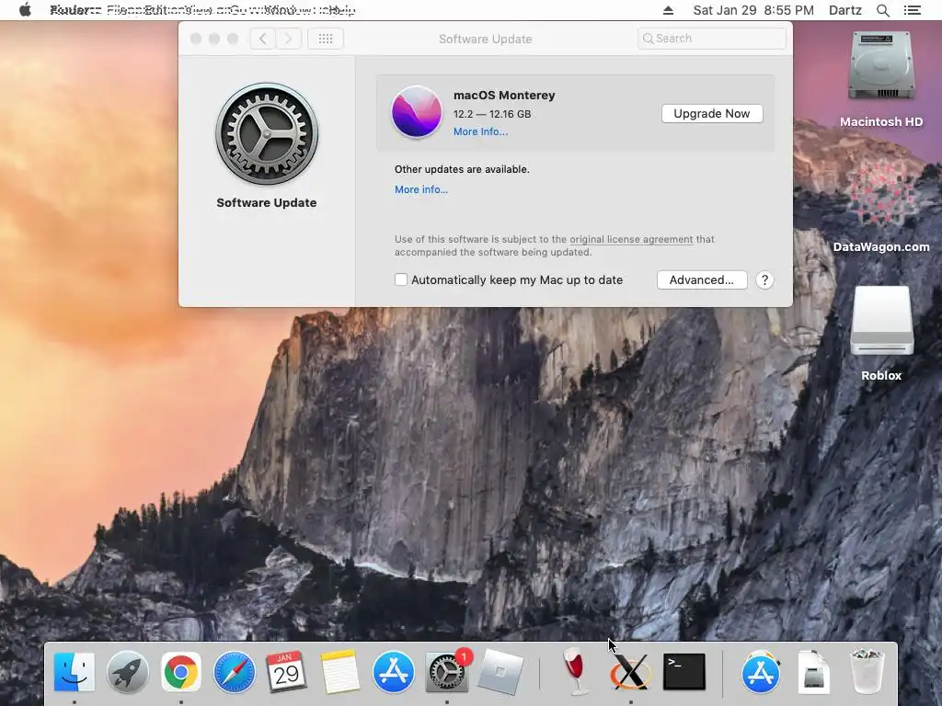
Task: Open the original license agreement link
Action: click(631, 239)
